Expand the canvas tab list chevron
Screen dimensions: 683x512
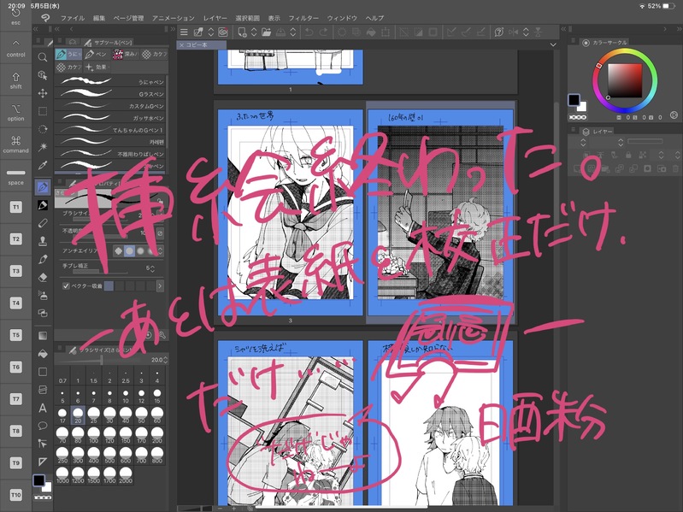pos(553,44)
